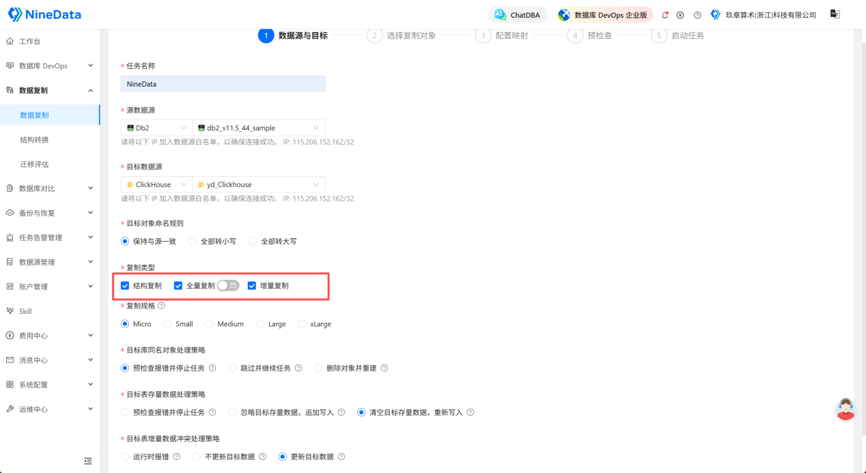
Task: Select Small replication spec
Action: (x=168, y=324)
